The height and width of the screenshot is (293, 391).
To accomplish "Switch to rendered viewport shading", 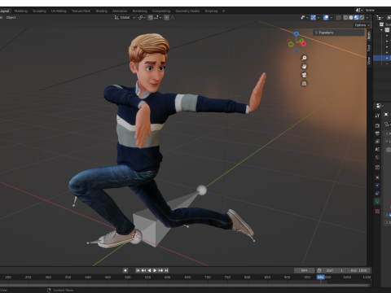I will (362, 17).
